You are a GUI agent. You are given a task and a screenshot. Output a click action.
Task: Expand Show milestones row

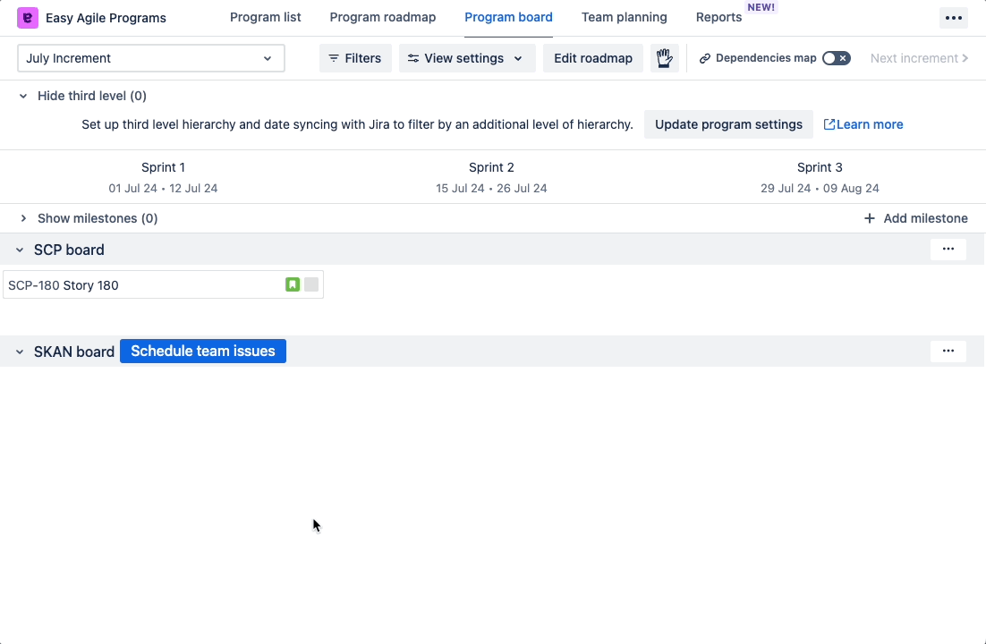tap(23, 218)
